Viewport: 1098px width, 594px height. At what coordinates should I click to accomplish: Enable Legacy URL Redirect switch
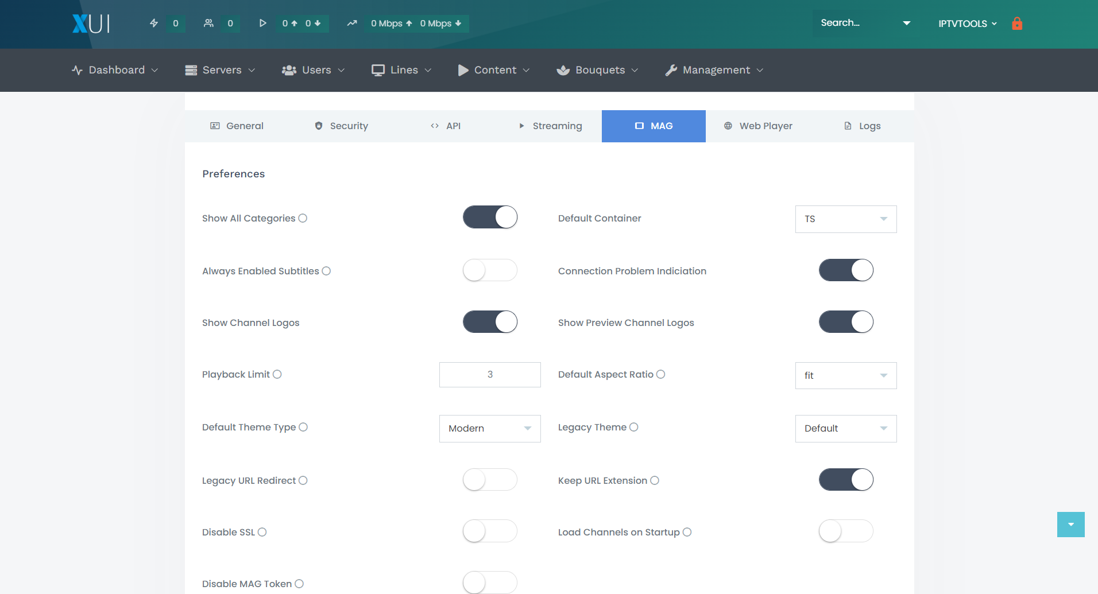pos(490,479)
